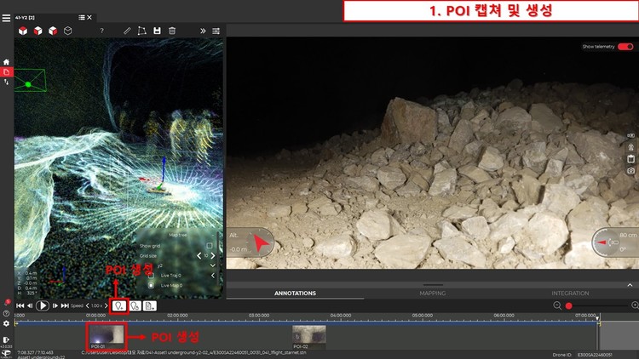Image resolution: width=639 pixels, height=359 pixels.
Task: Select the first red-top cube view icon
Action: pos(23,31)
